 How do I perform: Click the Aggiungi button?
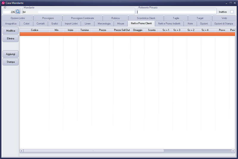coord(11,54)
